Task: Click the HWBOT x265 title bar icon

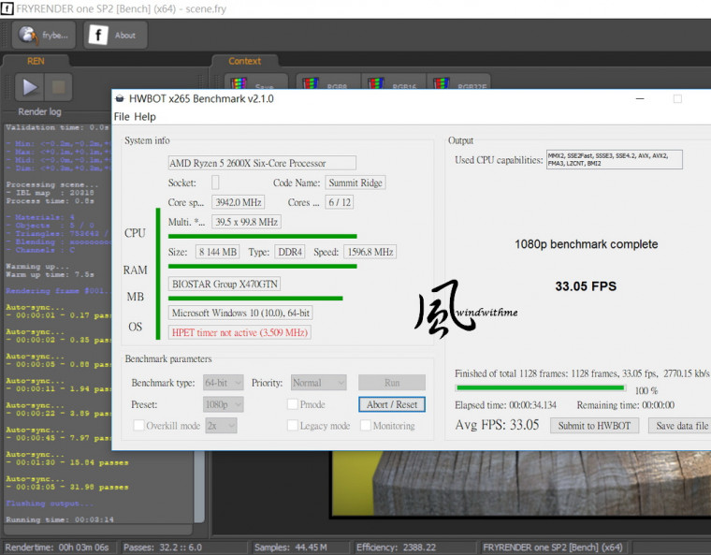Action: click(121, 98)
